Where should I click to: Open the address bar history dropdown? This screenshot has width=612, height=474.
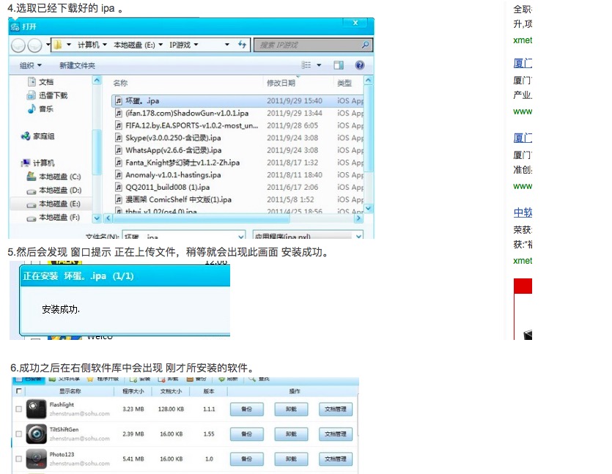[x=227, y=45]
